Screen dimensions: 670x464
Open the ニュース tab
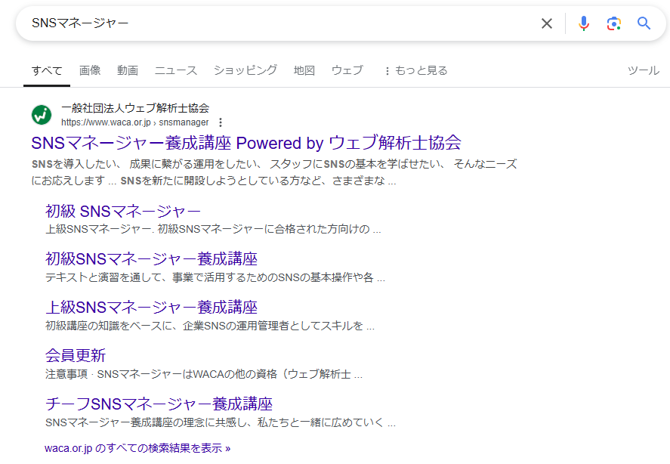coord(175,70)
